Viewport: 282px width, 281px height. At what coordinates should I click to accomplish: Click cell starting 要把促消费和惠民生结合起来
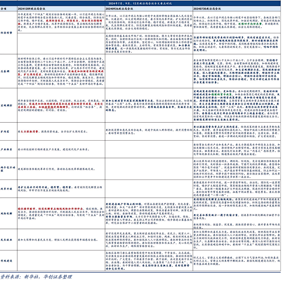coord(149,131)
